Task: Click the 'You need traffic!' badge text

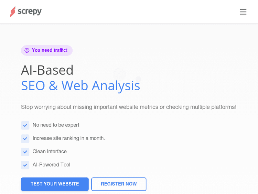Action: click(50, 50)
